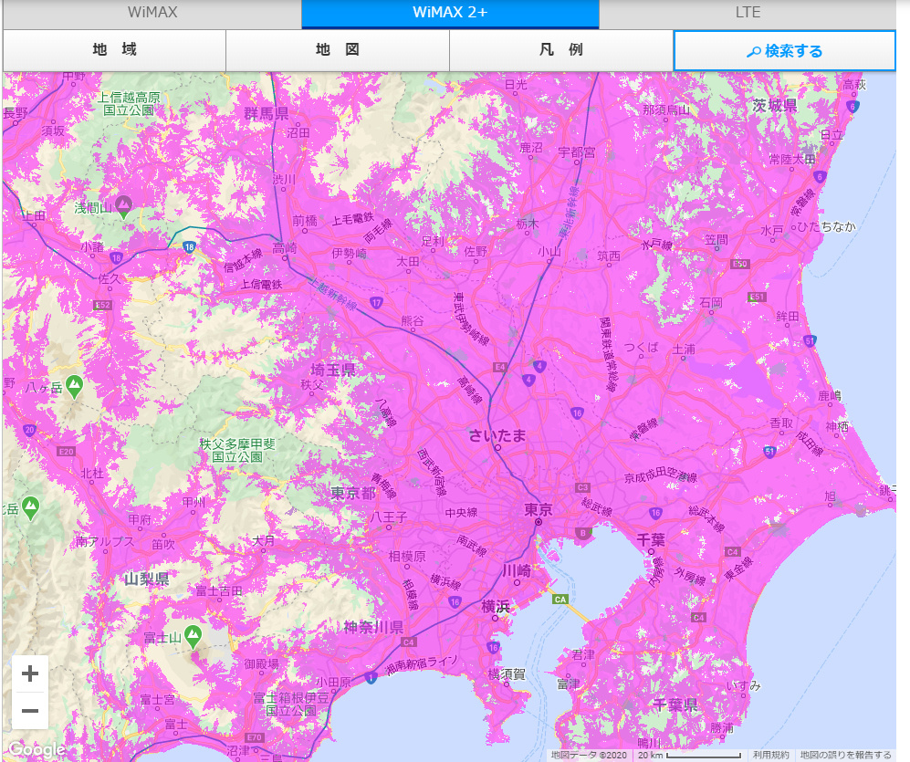This screenshot has width=910, height=762.
Task: Click the 埼玉県 prefecture label
Action: click(x=333, y=370)
